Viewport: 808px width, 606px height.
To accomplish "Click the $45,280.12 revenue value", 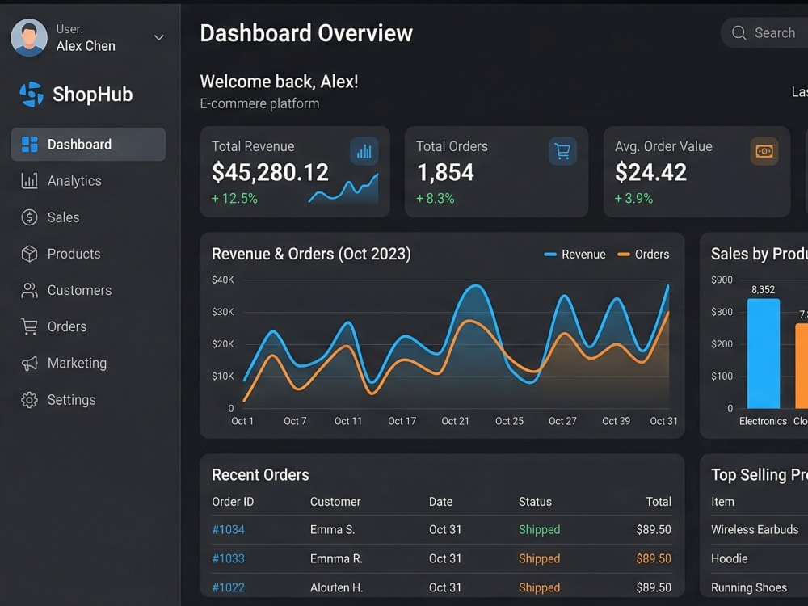I will tap(270, 172).
